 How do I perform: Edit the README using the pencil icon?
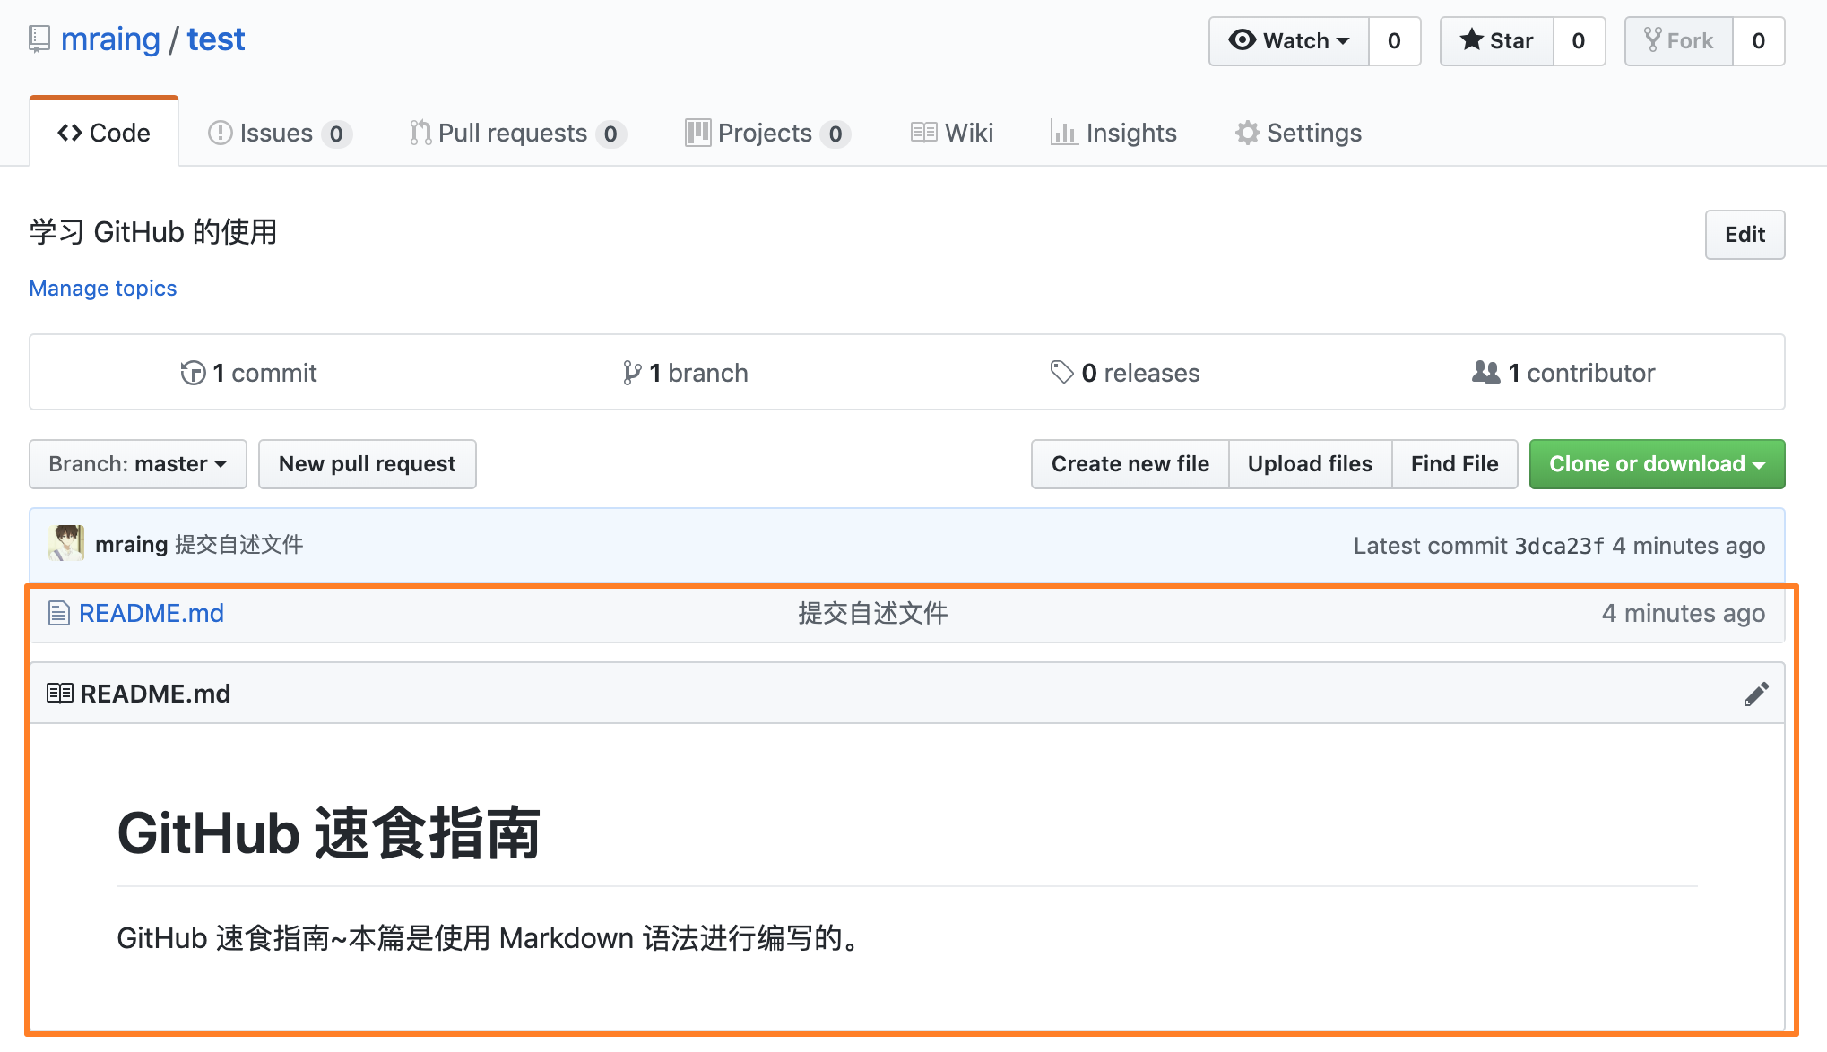[x=1757, y=693]
